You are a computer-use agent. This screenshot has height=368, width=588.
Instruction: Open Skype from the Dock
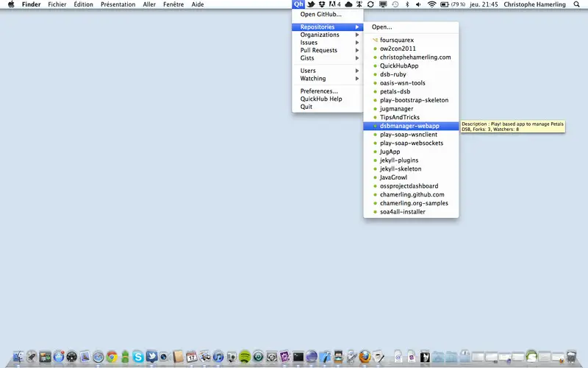coord(138,357)
